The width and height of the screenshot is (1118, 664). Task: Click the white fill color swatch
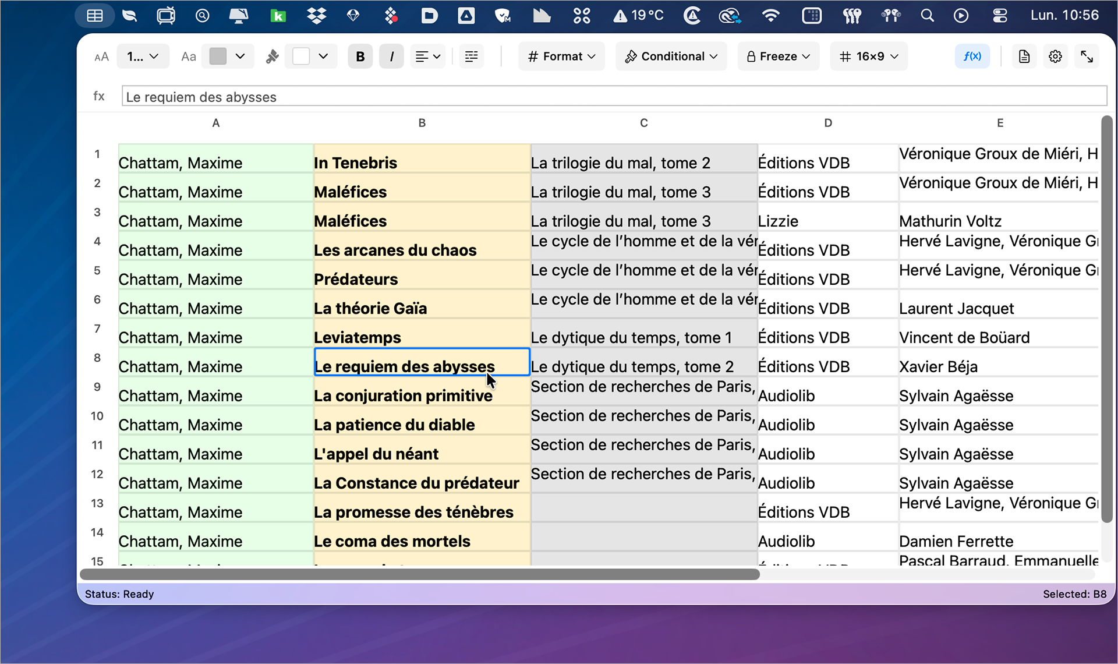(x=301, y=56)
